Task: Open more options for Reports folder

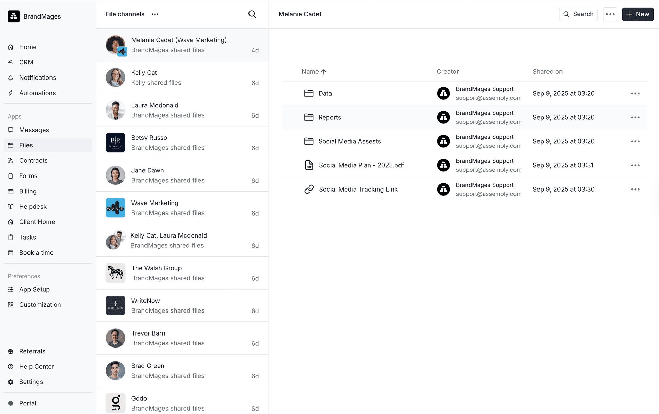Action: point(635,117)
